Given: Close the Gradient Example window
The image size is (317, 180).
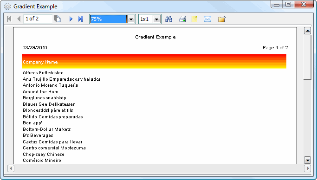Looking at the screenshot, I should (x=304, y=5).
